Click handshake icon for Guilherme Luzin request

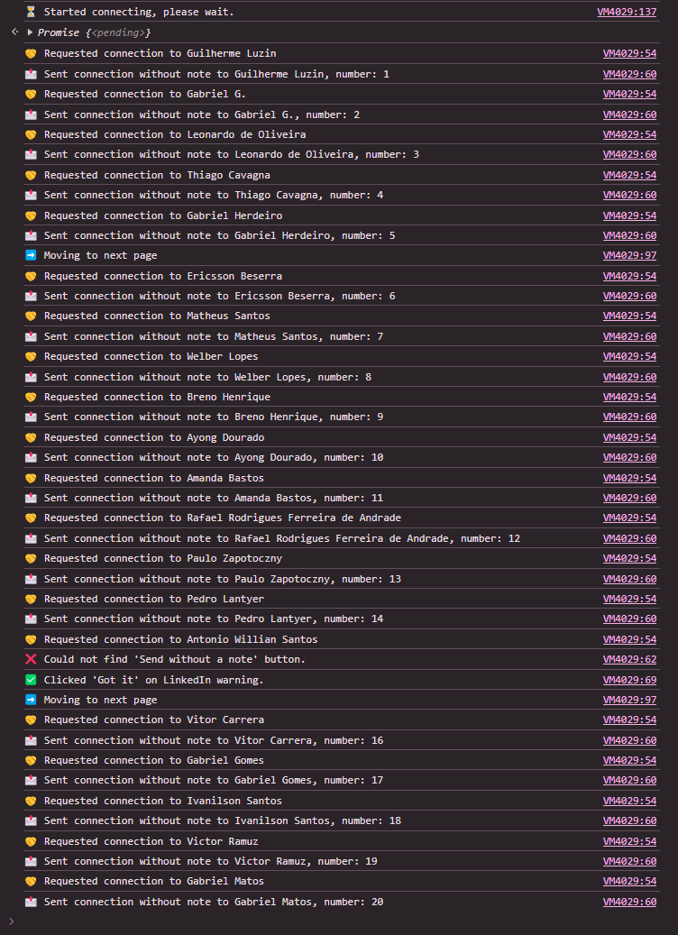(31, 54)
